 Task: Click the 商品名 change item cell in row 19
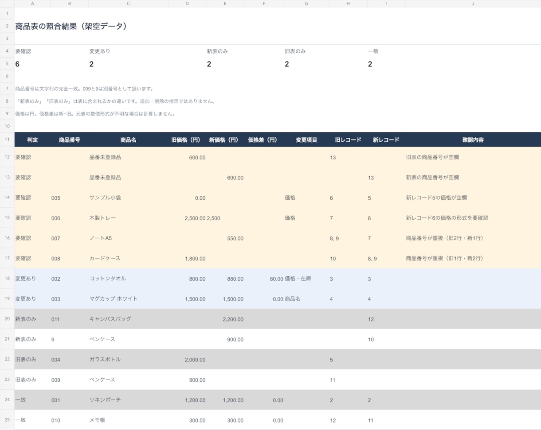(x=306, y=299)
